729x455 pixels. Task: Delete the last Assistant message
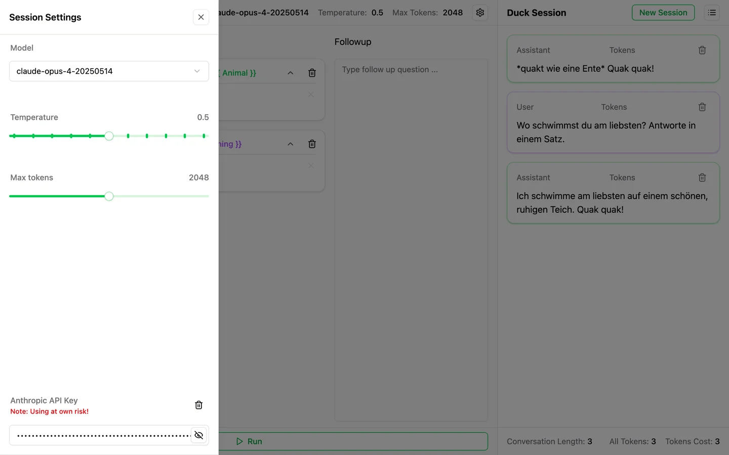[702, 177]
